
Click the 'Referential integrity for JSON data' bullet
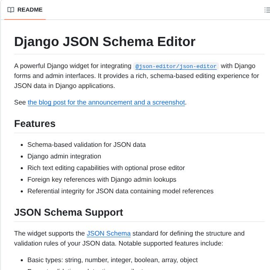pyautogui.click(x=120, y=191)
